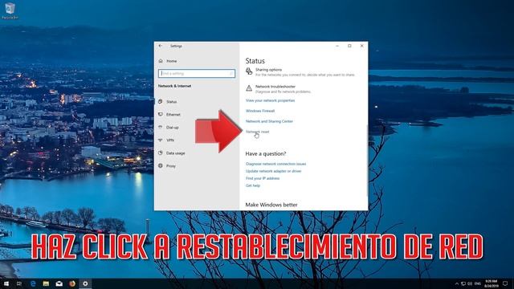Screen dimensions: 514x289
Task: Focus the 'Find a setting' search box
Action: point(196,73)
